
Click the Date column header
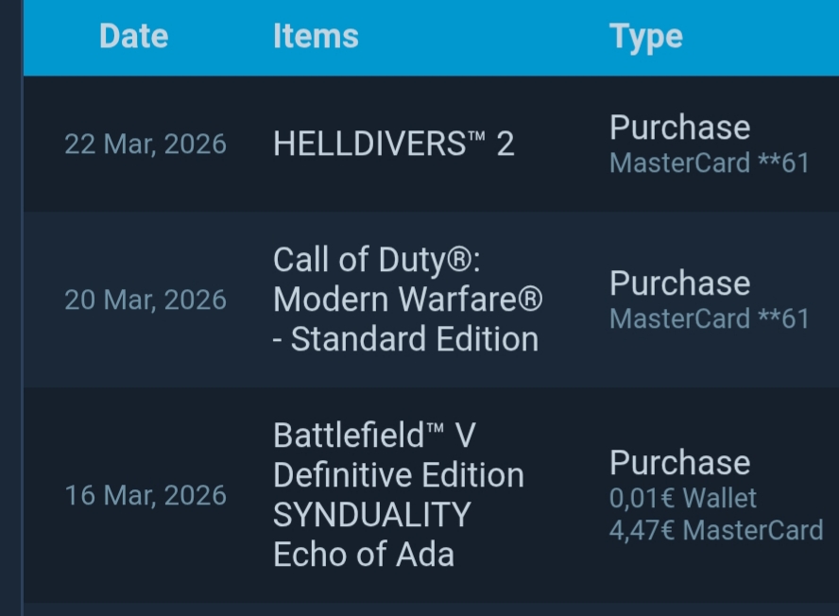[x=134, y=37]
